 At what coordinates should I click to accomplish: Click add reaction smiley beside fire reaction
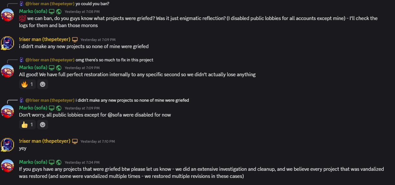[x=43, y=84]
